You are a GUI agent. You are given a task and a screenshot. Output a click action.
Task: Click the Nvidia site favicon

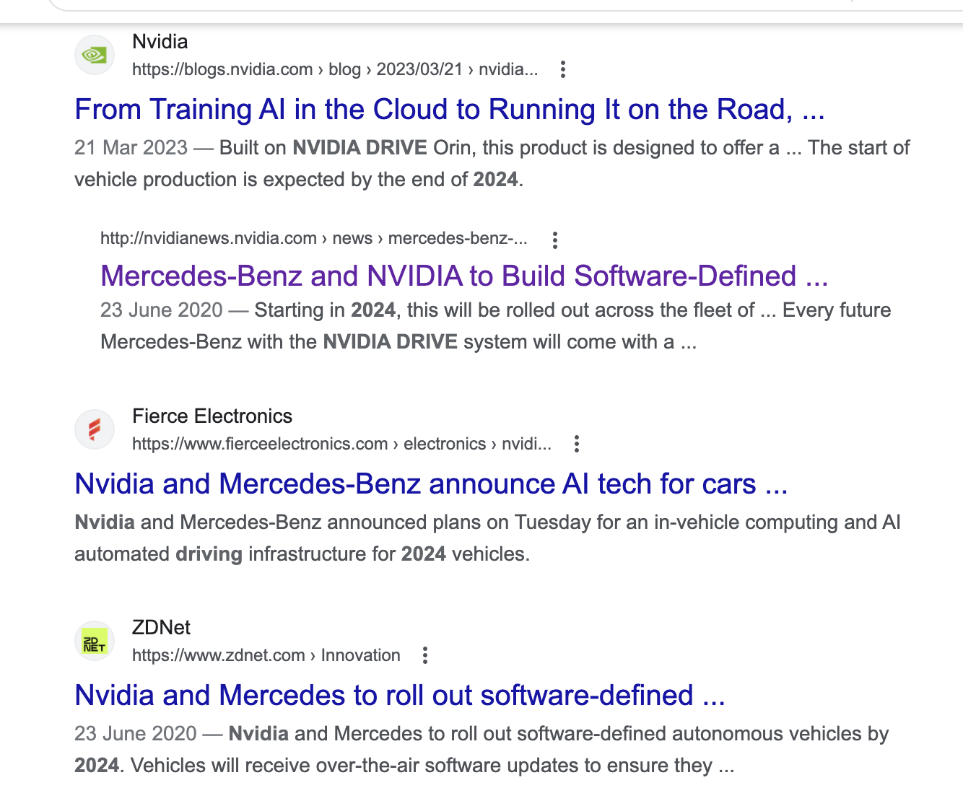95,55
